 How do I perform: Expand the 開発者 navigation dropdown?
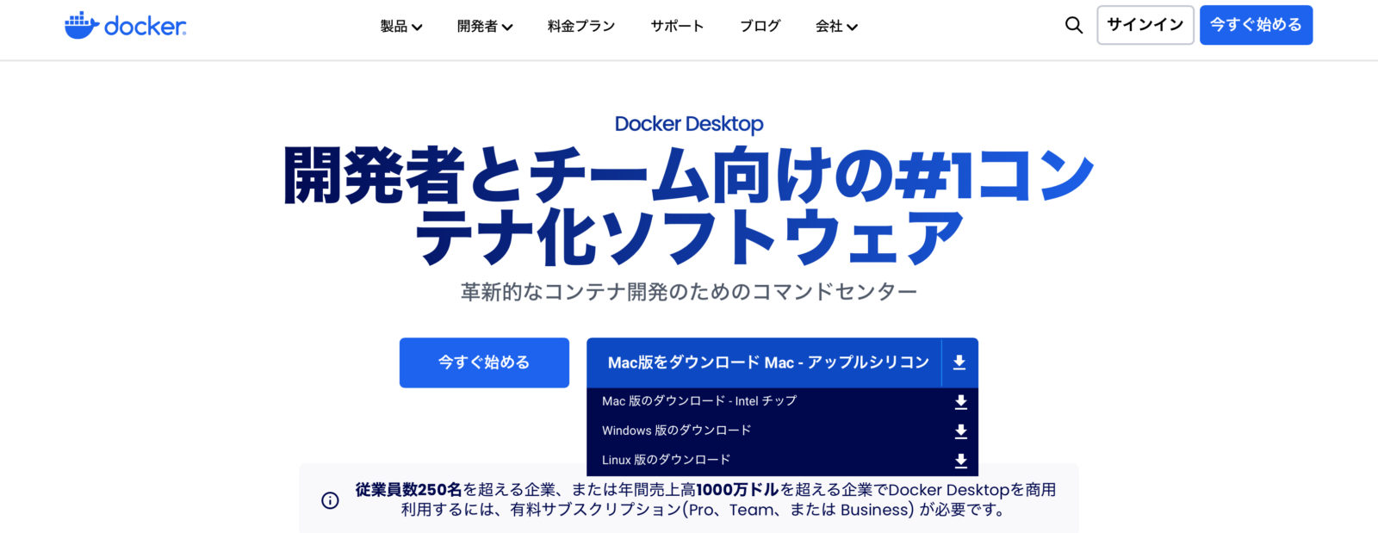coord(484,27)
